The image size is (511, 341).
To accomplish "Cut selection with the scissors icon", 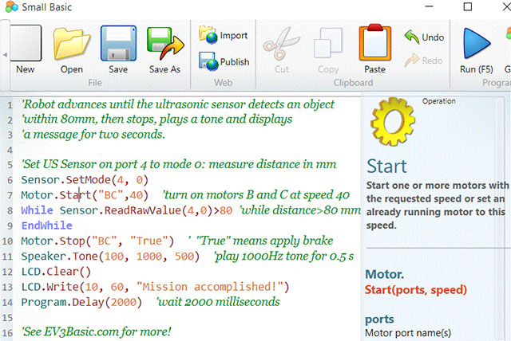I will tap(281, 45).
